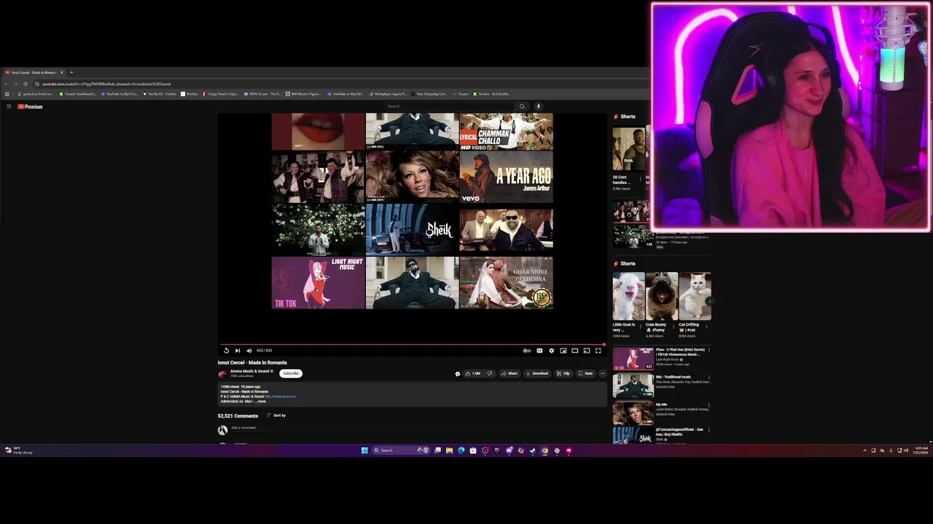Select the Ionut Cercel browser tab
Viewport: 933px width, 524px height.
(34, 72)
